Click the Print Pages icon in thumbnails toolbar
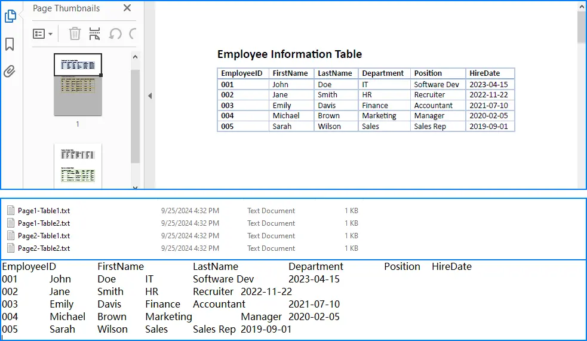Viewport: 587px width, 341px height. (x=94, y=33)
